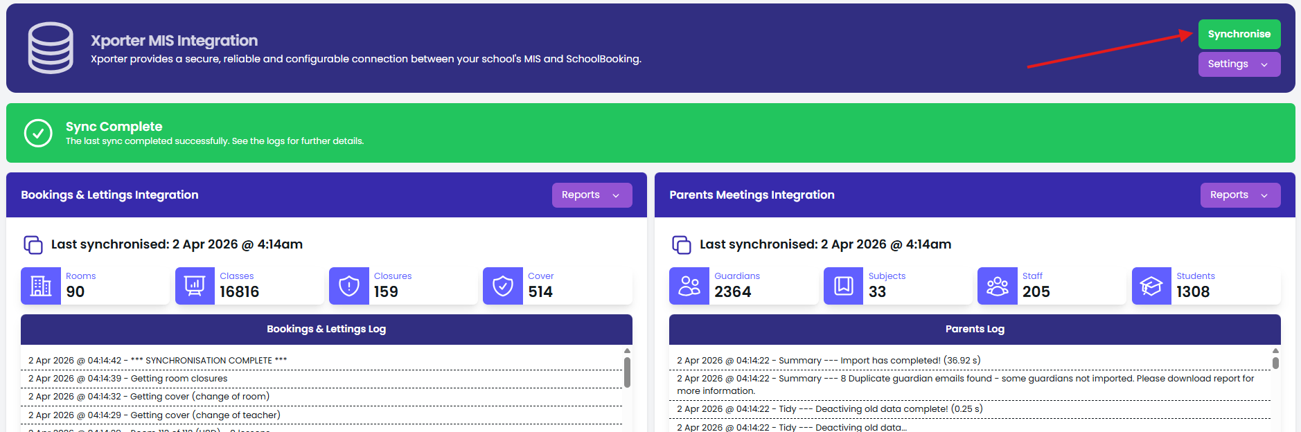1301x432 pixels.
Task: Click the Bookings & Lettings Integration heading
Action: 109,195
